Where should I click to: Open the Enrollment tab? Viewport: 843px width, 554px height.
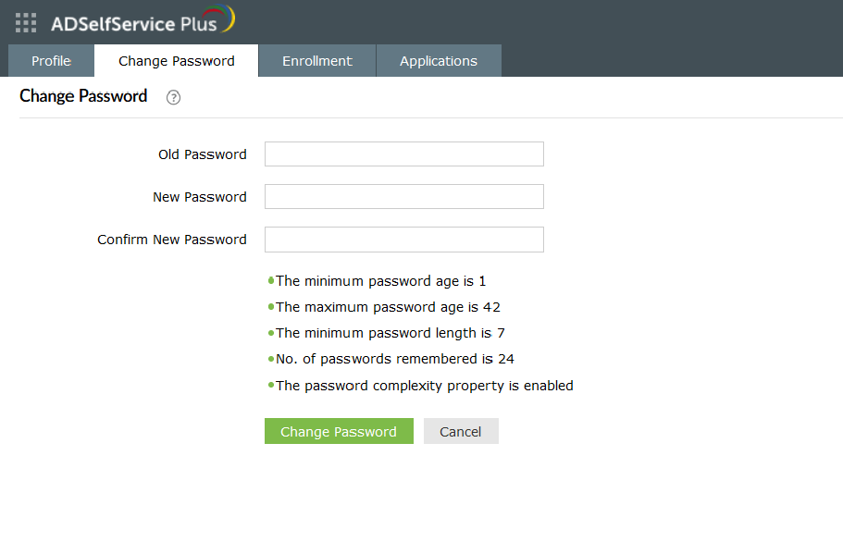point(317,61)
